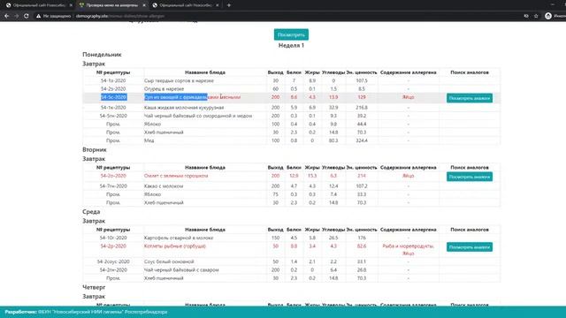Select dish 'Сыр твердых сортов в нарезке'
The image size is (566, 318).
tap(179, 80)
